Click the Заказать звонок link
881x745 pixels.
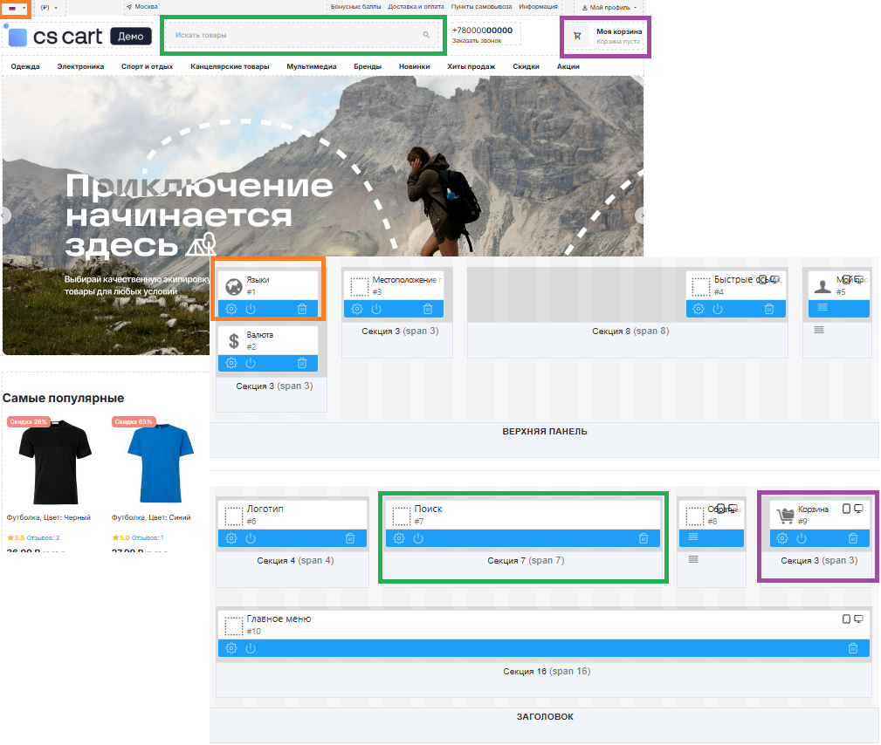click(477, 41)
